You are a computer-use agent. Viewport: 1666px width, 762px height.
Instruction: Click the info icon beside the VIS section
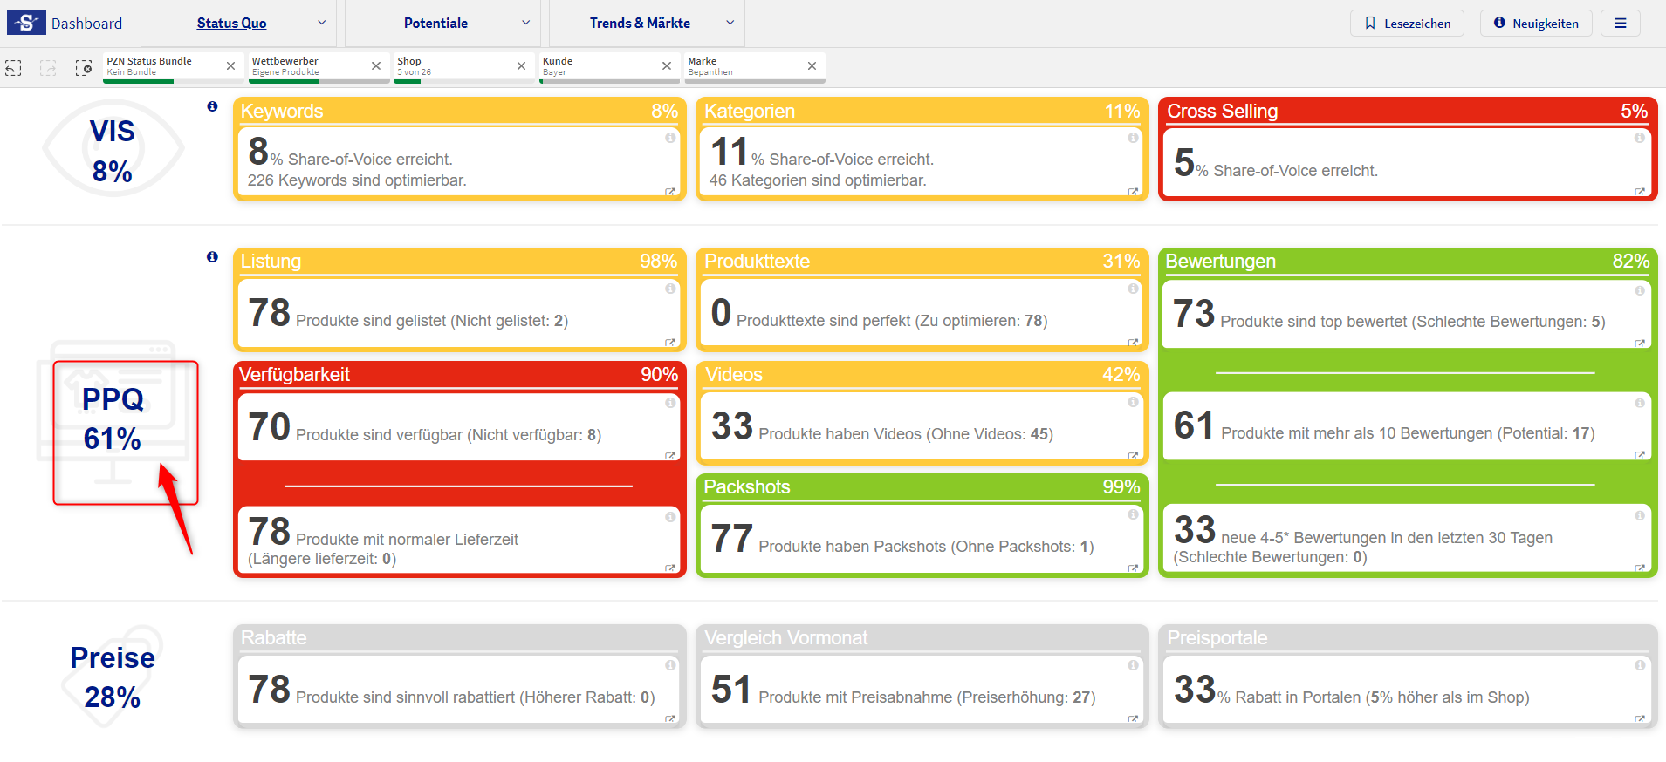(x=212, y=106)
